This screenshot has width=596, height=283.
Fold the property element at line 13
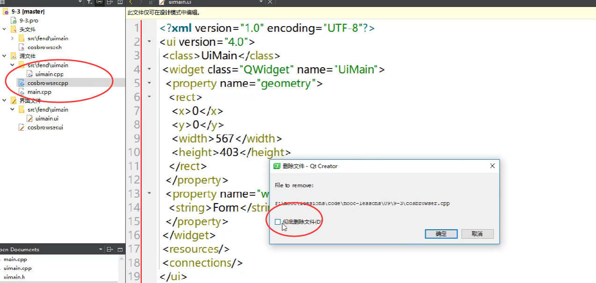tap(149, 193)
